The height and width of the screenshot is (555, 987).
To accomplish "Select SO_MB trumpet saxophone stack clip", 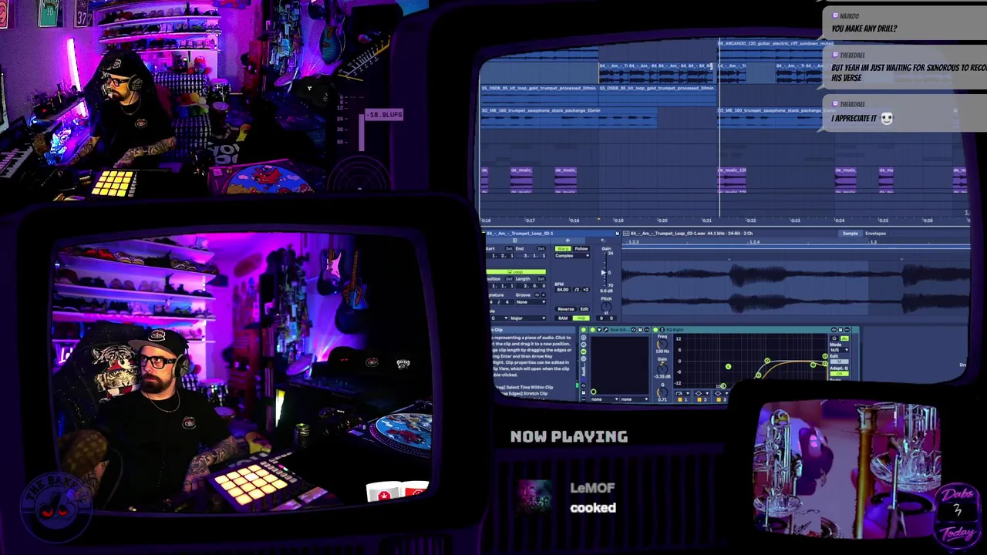I will [x=569, y=110].
